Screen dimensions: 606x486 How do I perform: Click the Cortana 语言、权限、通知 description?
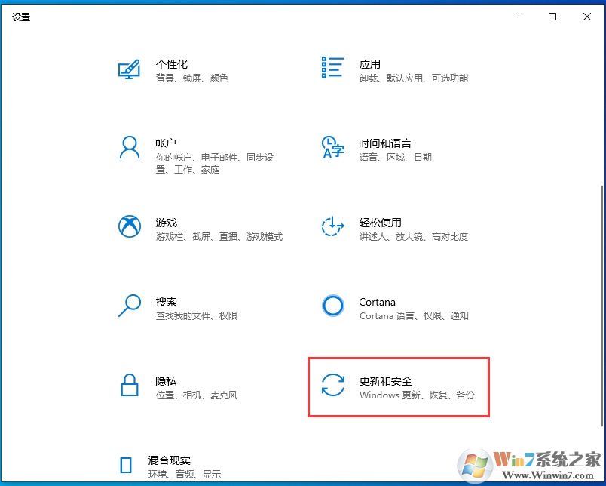(x=414, y=315)
